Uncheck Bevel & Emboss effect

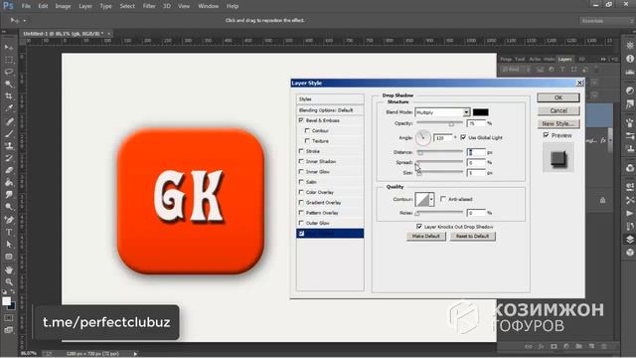[x=301, y=120]
